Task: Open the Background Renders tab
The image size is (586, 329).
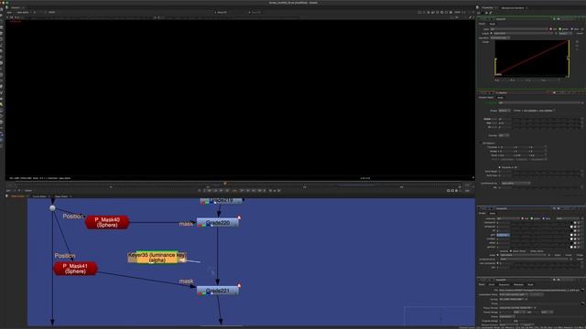Action: (513, 8)
